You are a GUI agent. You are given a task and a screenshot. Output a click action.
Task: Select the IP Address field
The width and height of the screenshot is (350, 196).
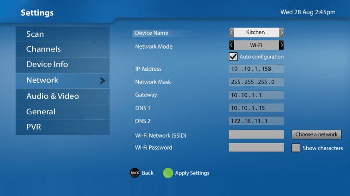pos(256,69)
